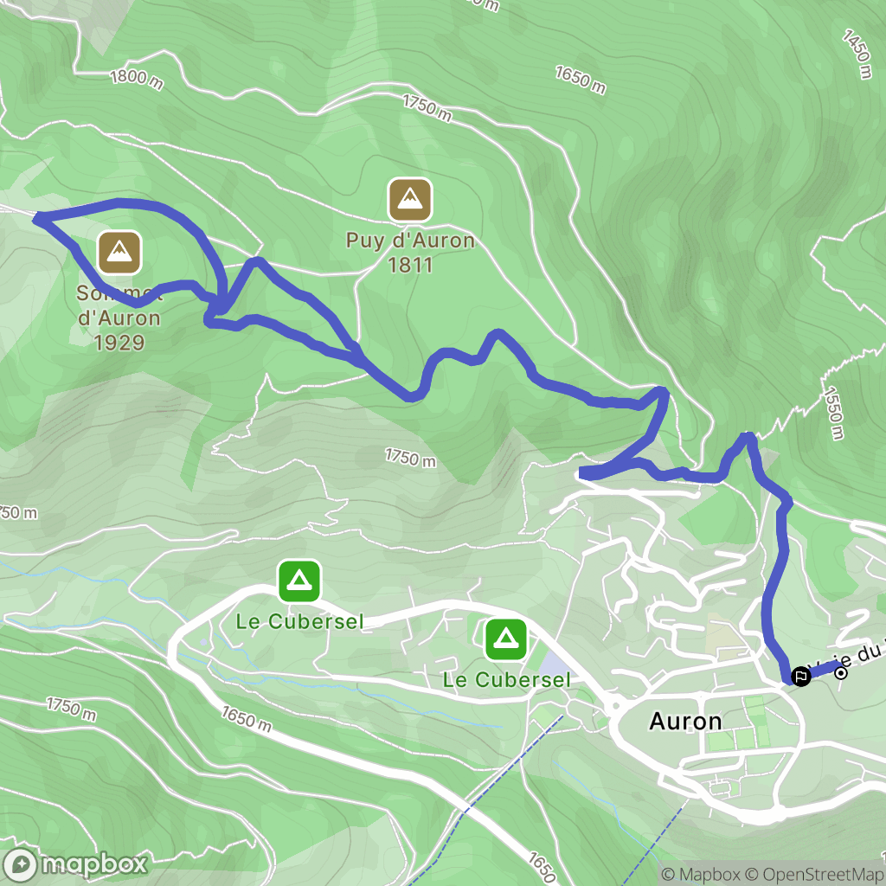Click the Sommet d'Auron mountain peak icon
This screenshot has height=886, width=886.
119,252
